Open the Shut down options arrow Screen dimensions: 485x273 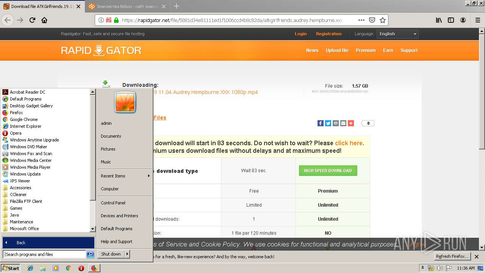pyautogui.click(x=127, y=254)
